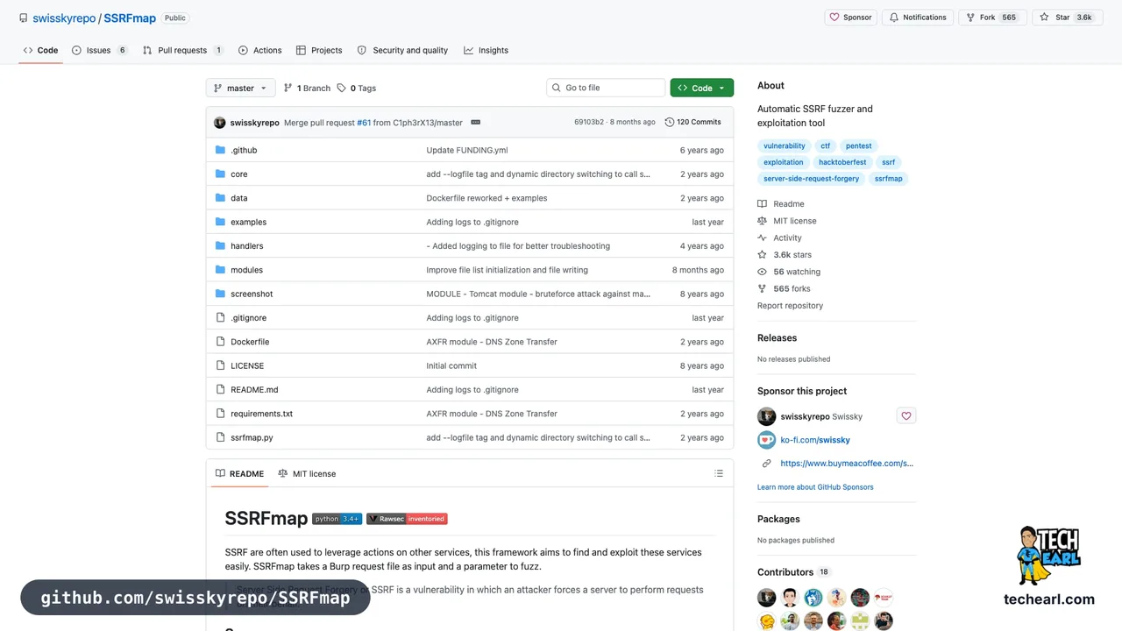Screen dimensions: 1122x631
Task: Select the ctf topic tag
Action: 826,146
